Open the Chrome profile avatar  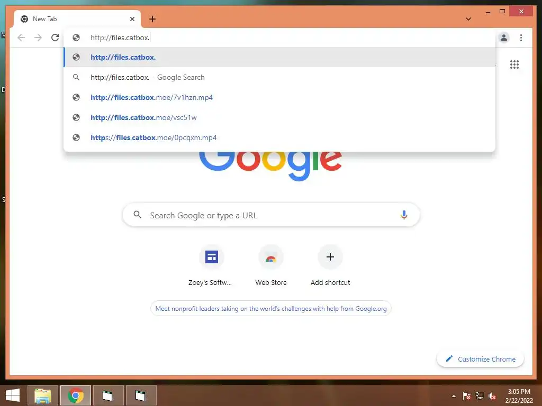504,38
